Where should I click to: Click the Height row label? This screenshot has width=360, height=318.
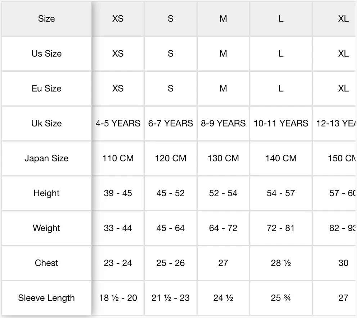(x=46, y=193)
